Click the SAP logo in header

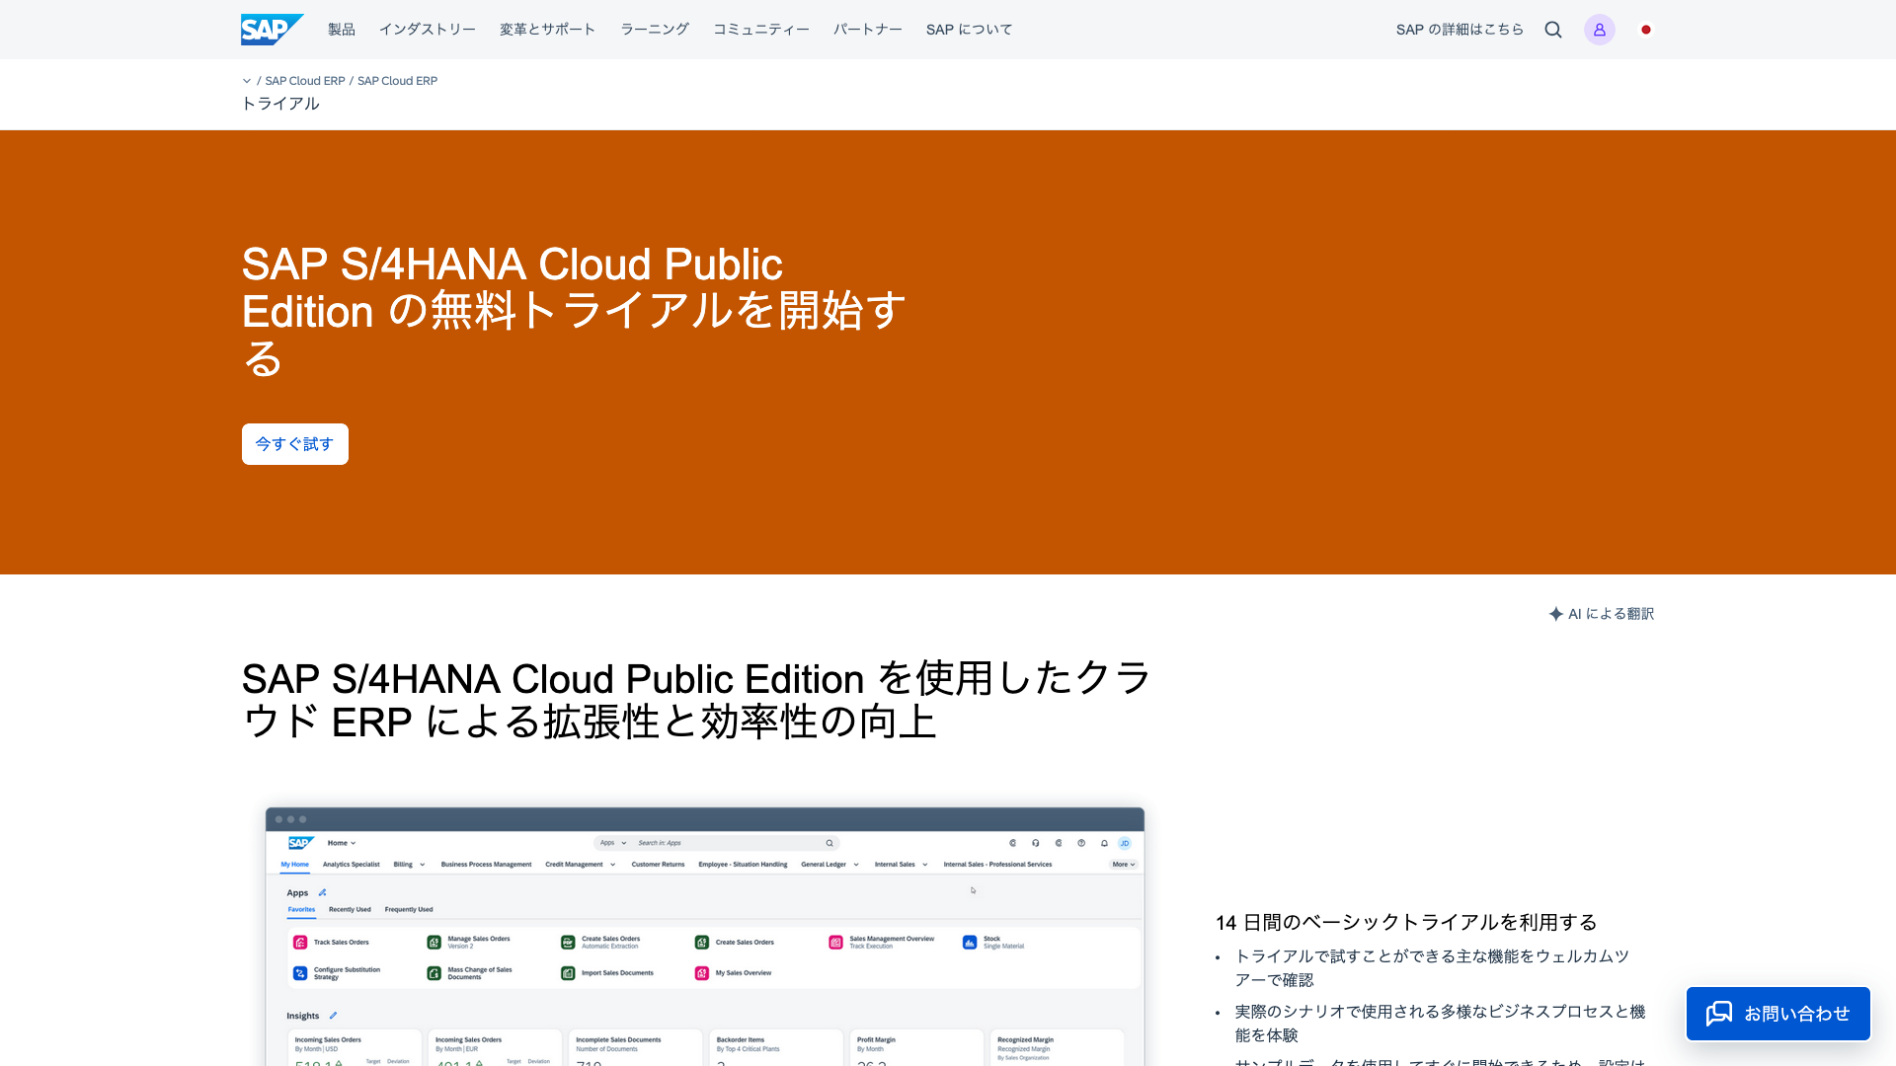tap(271, 30)
